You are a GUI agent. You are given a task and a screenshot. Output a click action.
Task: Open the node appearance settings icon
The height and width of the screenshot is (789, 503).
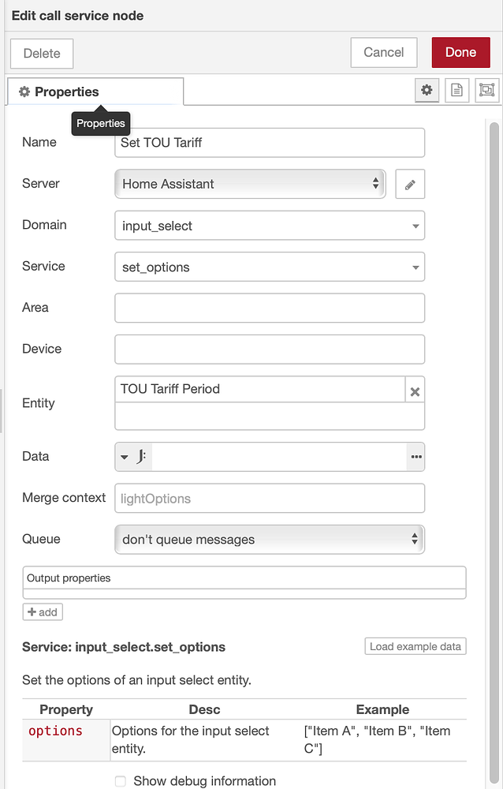pos(486,90)
